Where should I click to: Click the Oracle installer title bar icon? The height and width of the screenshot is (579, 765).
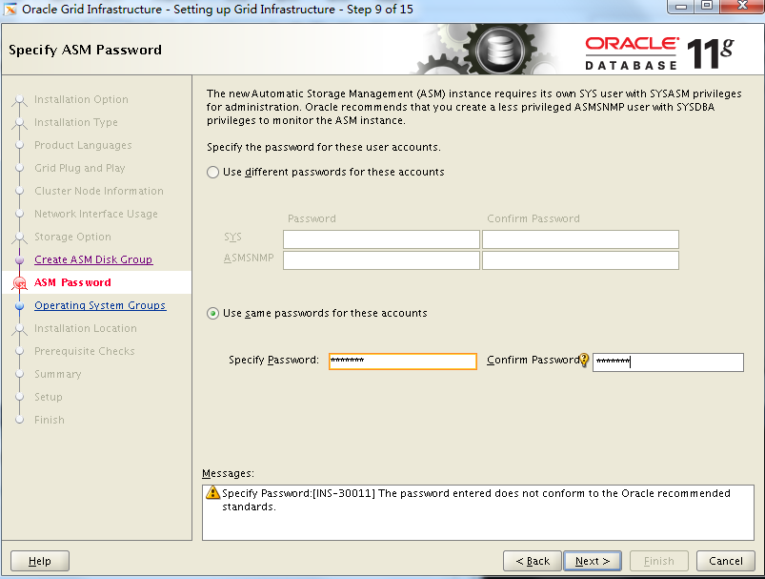pos(10,10)
